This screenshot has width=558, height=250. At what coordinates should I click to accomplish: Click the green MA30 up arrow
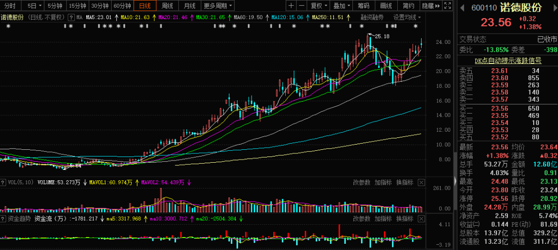229,17
